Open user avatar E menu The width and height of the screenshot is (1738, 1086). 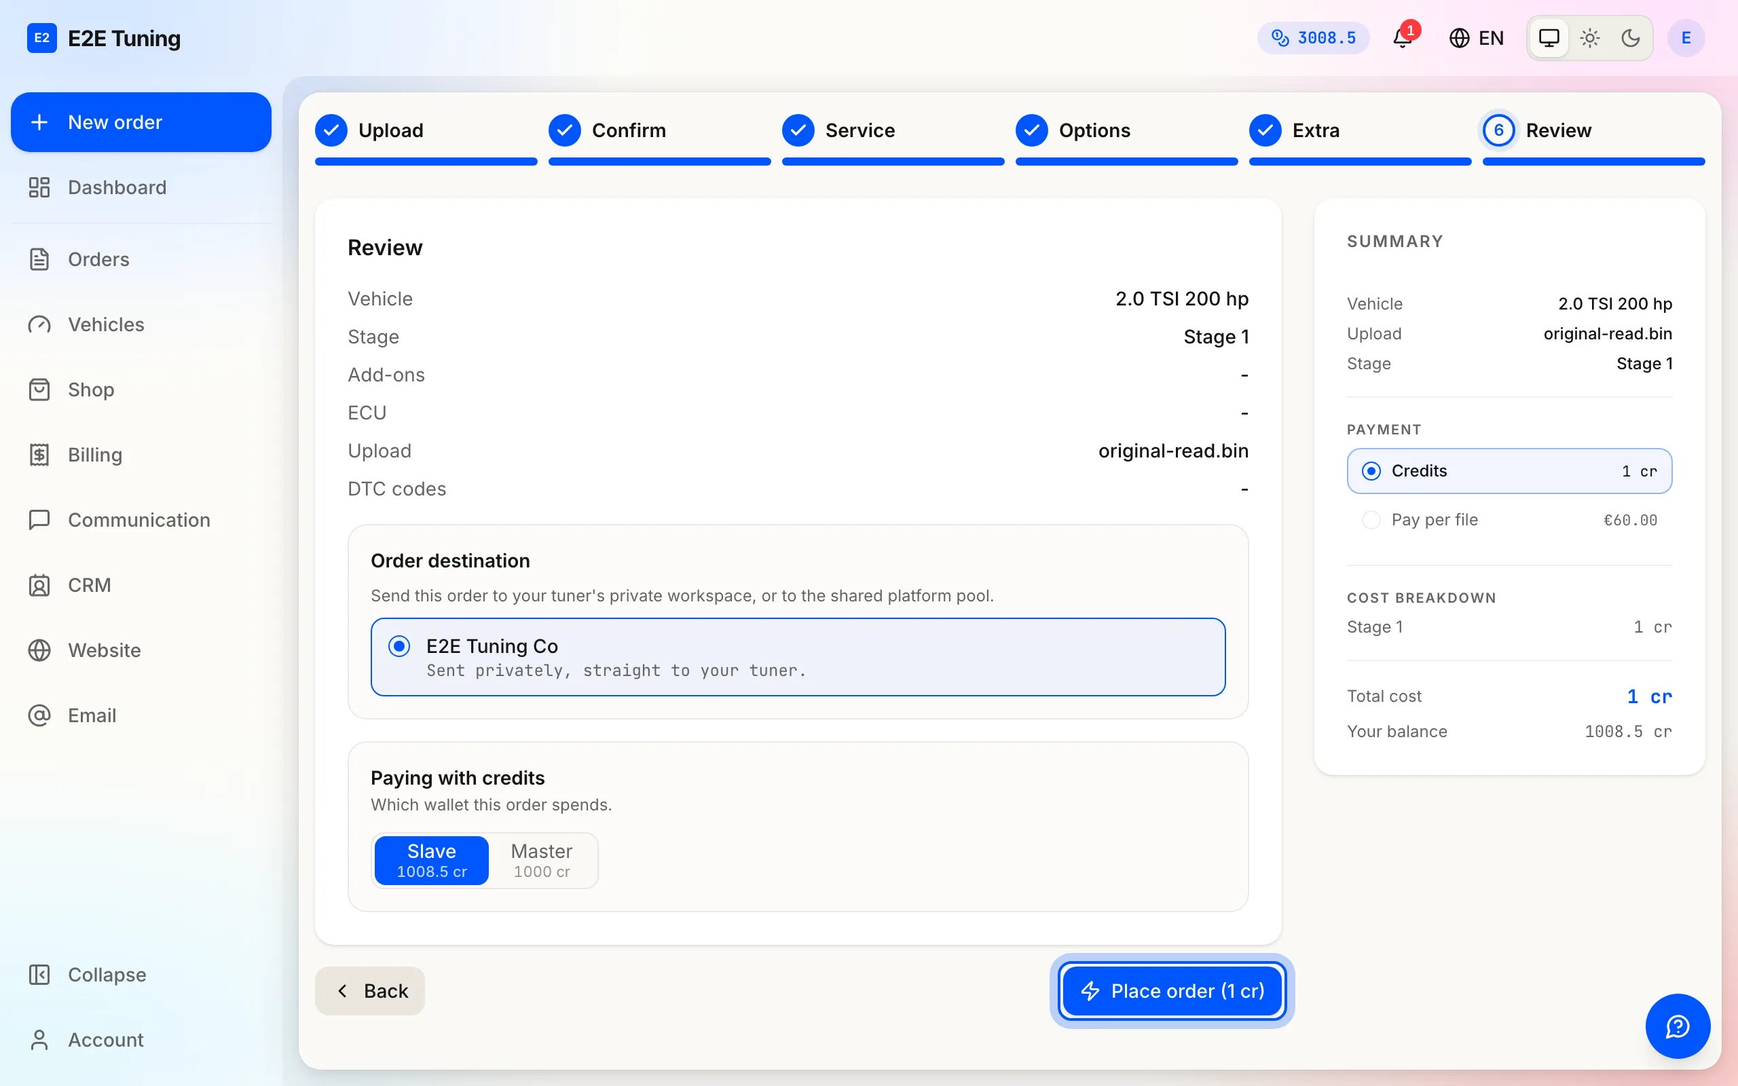tap(1686, 38)
